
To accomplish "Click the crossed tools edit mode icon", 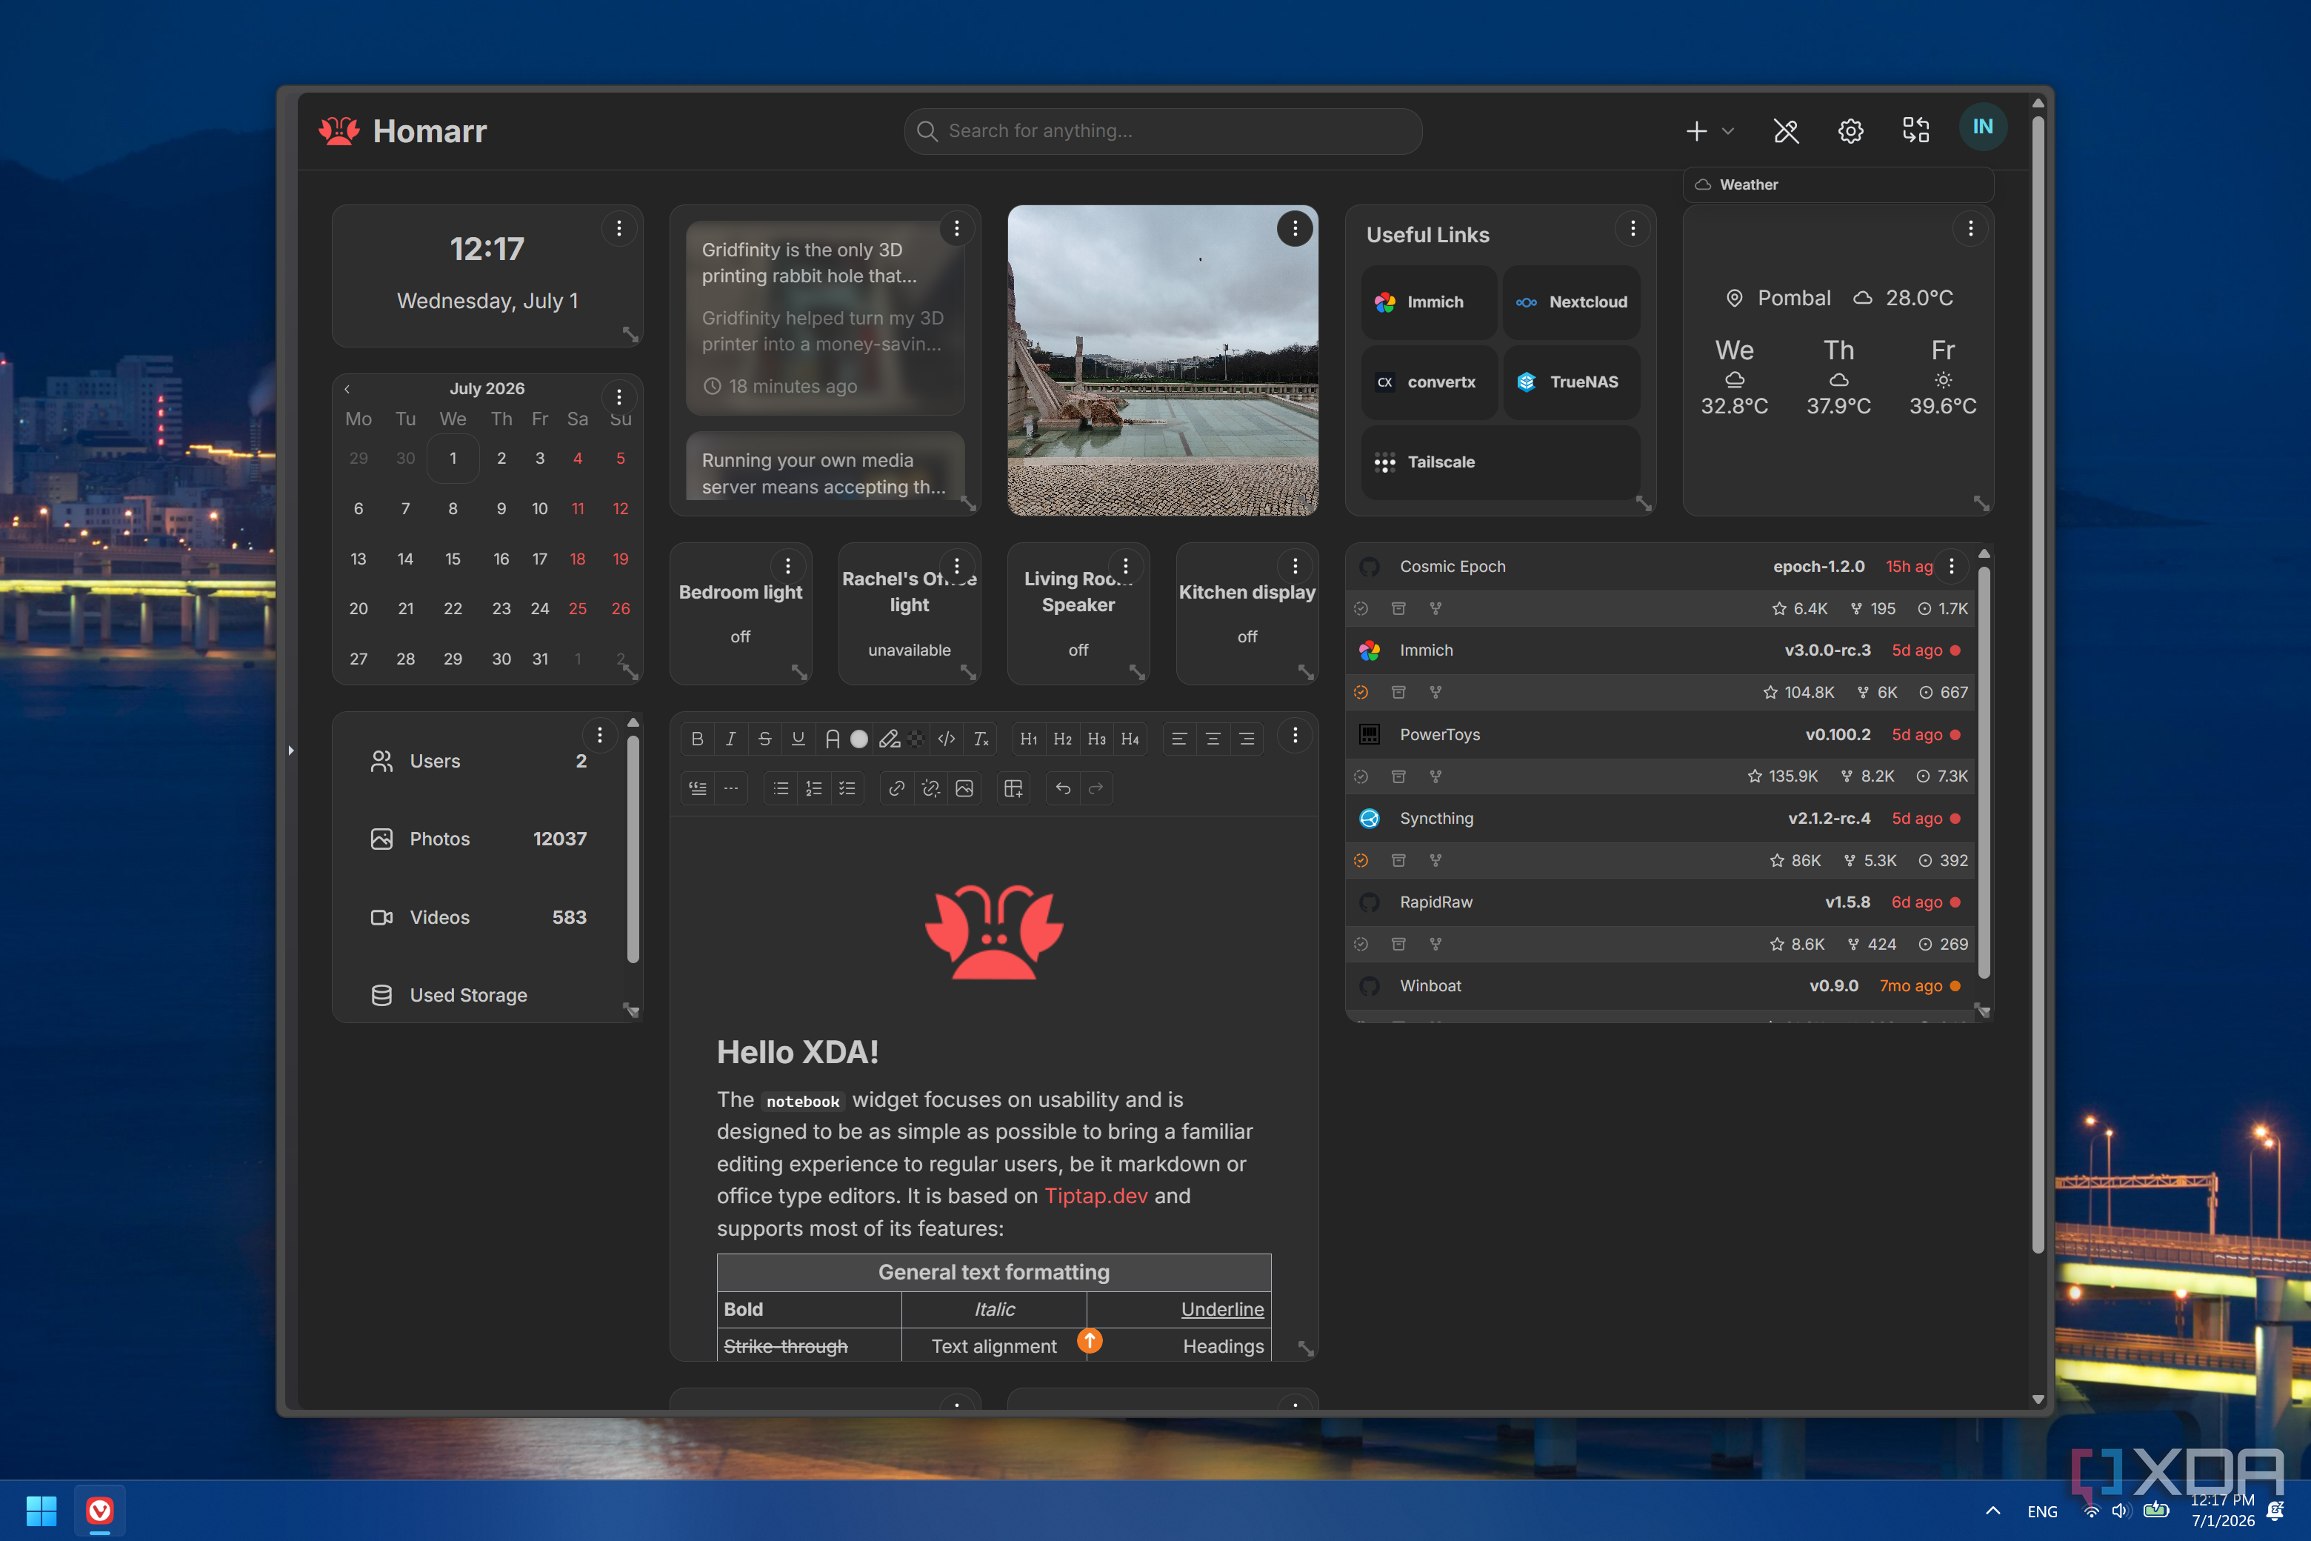I will pos(1785,130).
